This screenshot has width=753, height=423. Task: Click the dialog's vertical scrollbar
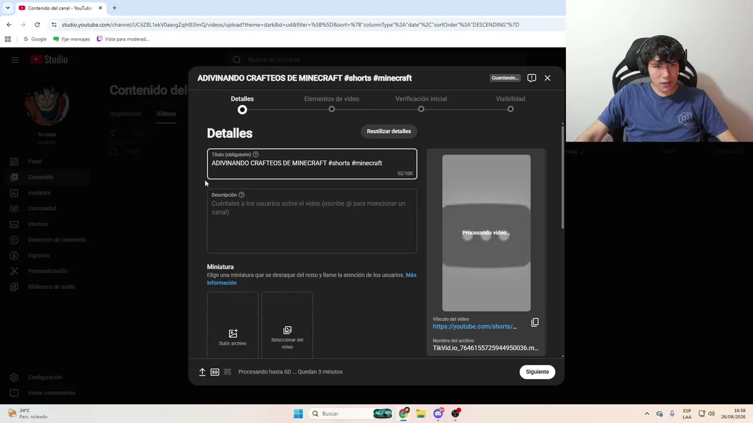[563, 176]
